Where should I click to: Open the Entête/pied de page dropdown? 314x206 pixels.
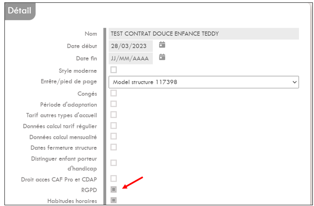tap(204, 82)
